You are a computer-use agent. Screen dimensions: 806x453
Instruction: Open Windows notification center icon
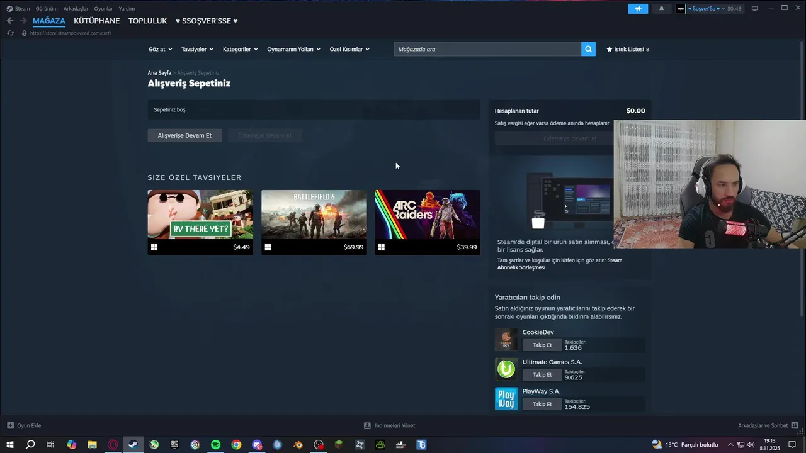click(x=792, y=445)
